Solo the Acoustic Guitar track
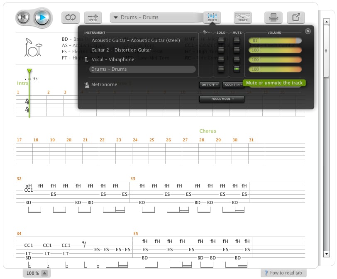The height and width of the screenshot is (279, 337). (221, 41)
